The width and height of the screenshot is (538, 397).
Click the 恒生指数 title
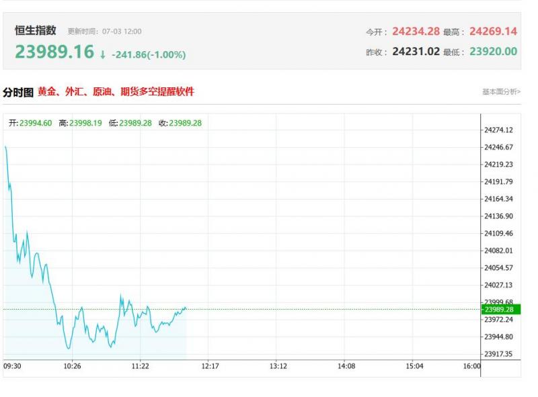pyautogui.click(x=36, y=30)
